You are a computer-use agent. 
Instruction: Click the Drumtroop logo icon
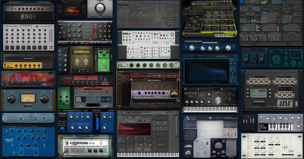click(194, 4)
